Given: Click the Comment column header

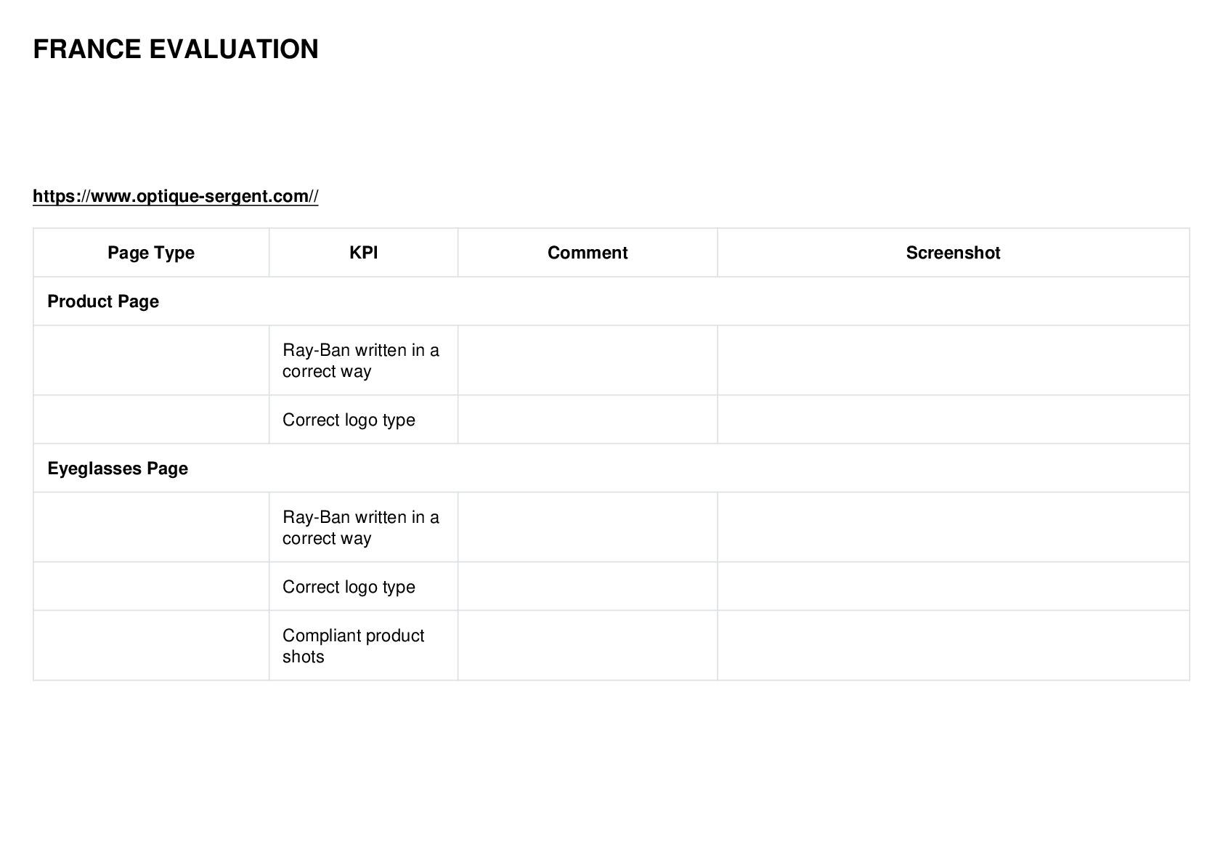Looking at the screenshot, I should 588,253.
